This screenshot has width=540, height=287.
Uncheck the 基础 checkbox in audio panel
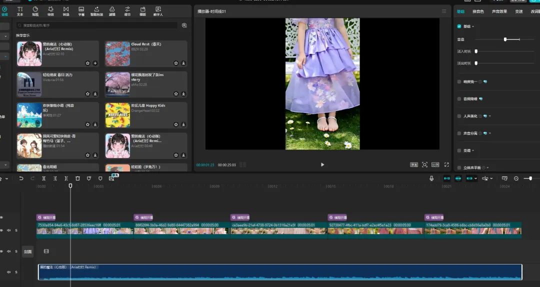(x=459, y=26)
